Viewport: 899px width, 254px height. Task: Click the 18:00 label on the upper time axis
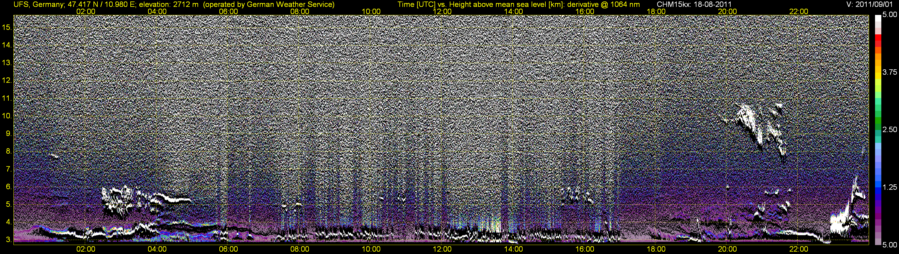656,11
